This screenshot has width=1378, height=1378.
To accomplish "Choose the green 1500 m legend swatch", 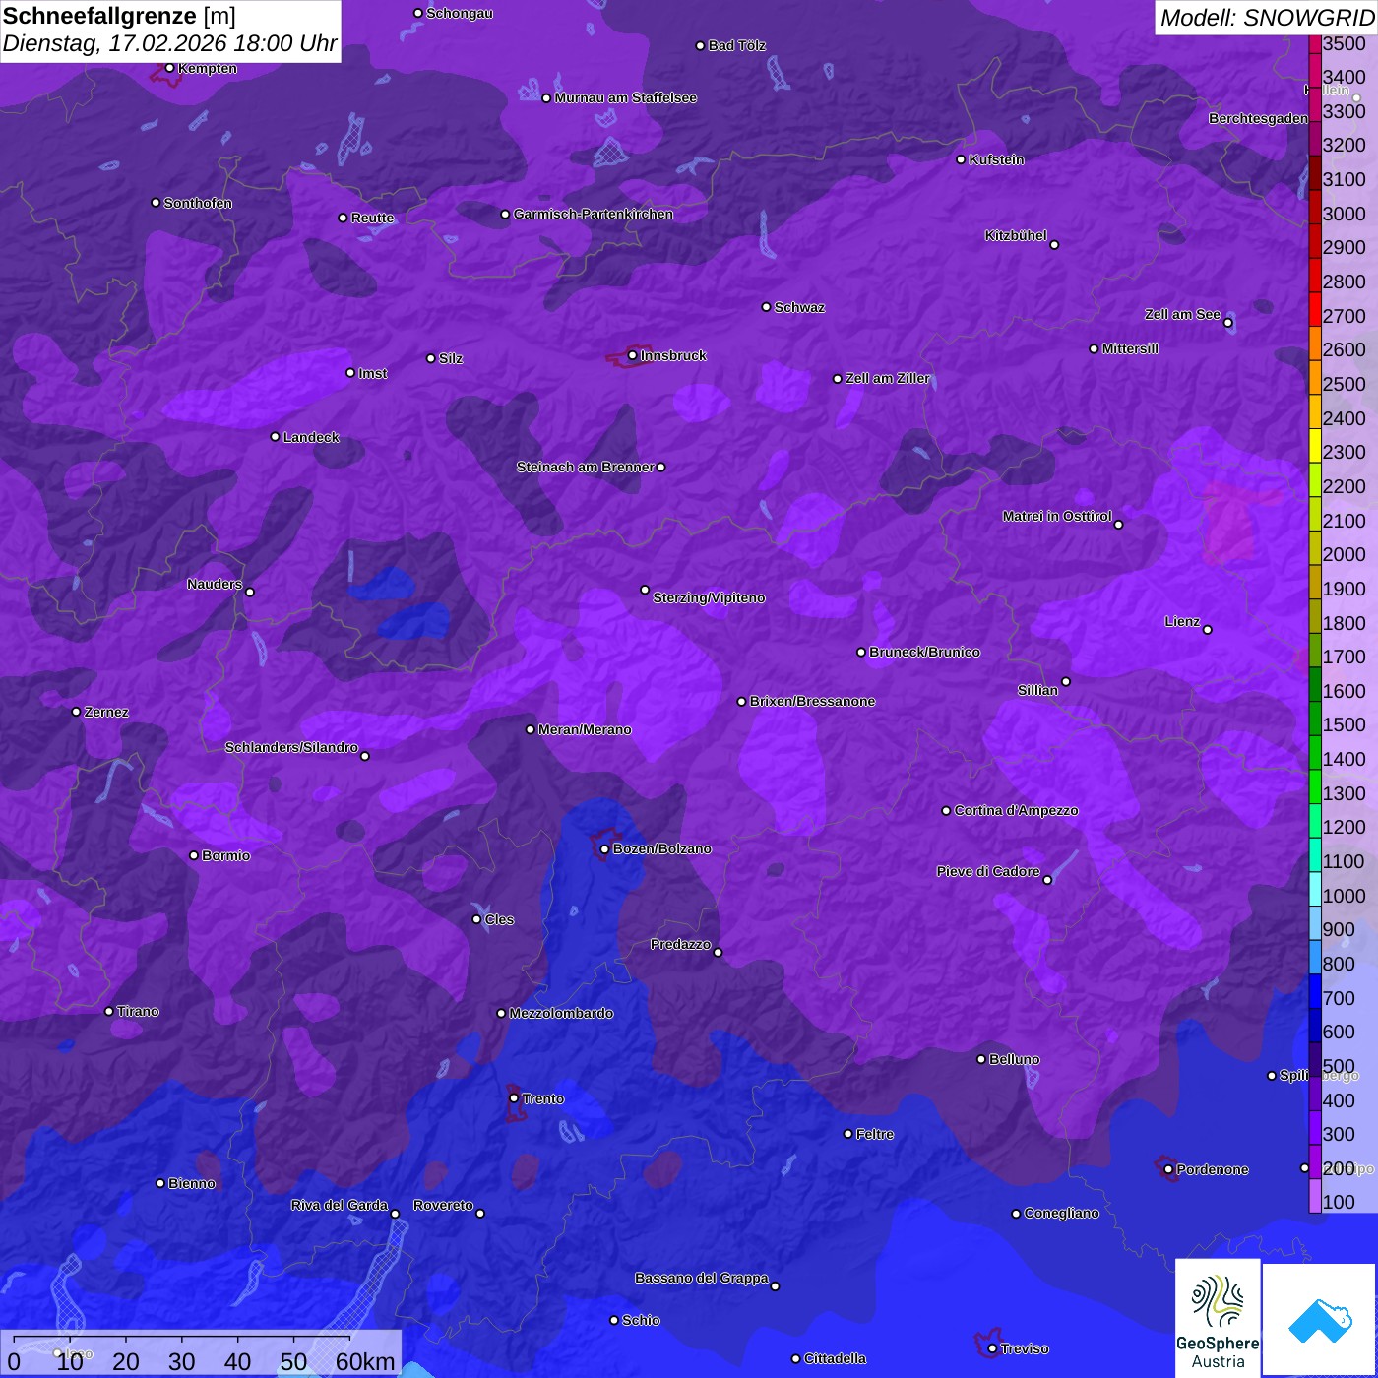I will click(1315, 718).
